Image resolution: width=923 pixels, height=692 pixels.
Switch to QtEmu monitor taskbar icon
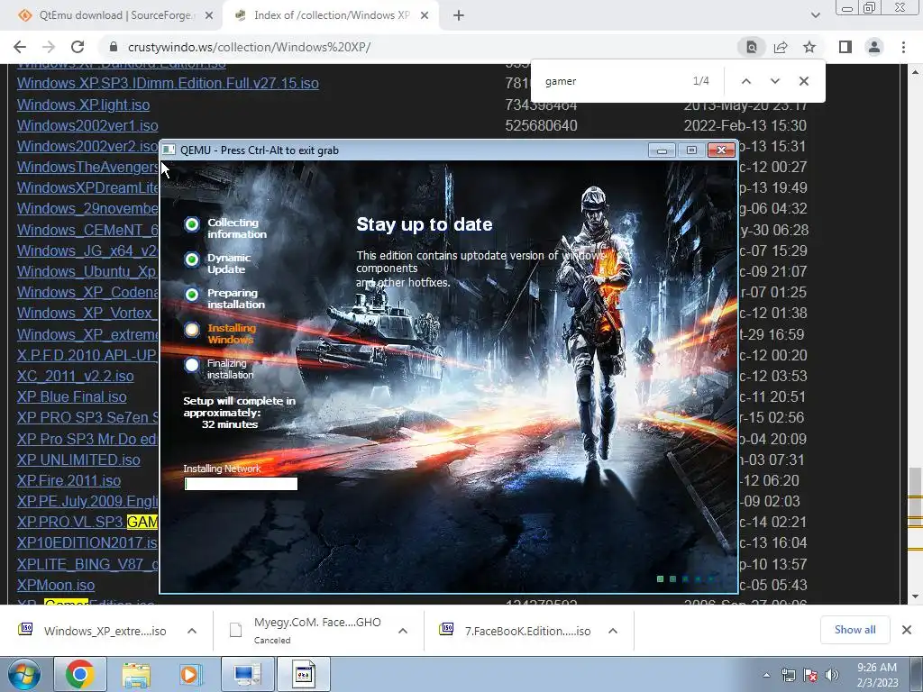247,674
